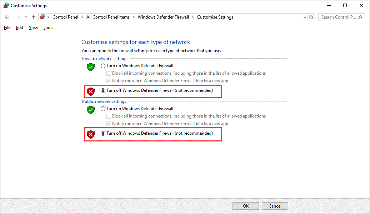Click the red shield under Private network
This screenshot has width=370, height=214.
click(91, 92)
